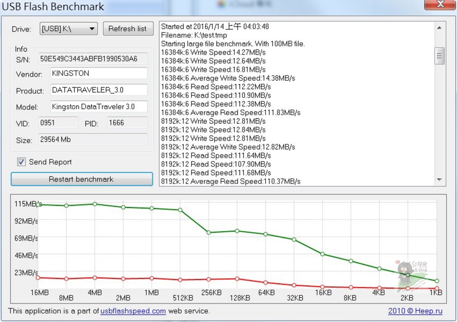Select '16384k:6 Write Speed:12.64MB/s' line
The image size is (457, 322).
[213, 61]
